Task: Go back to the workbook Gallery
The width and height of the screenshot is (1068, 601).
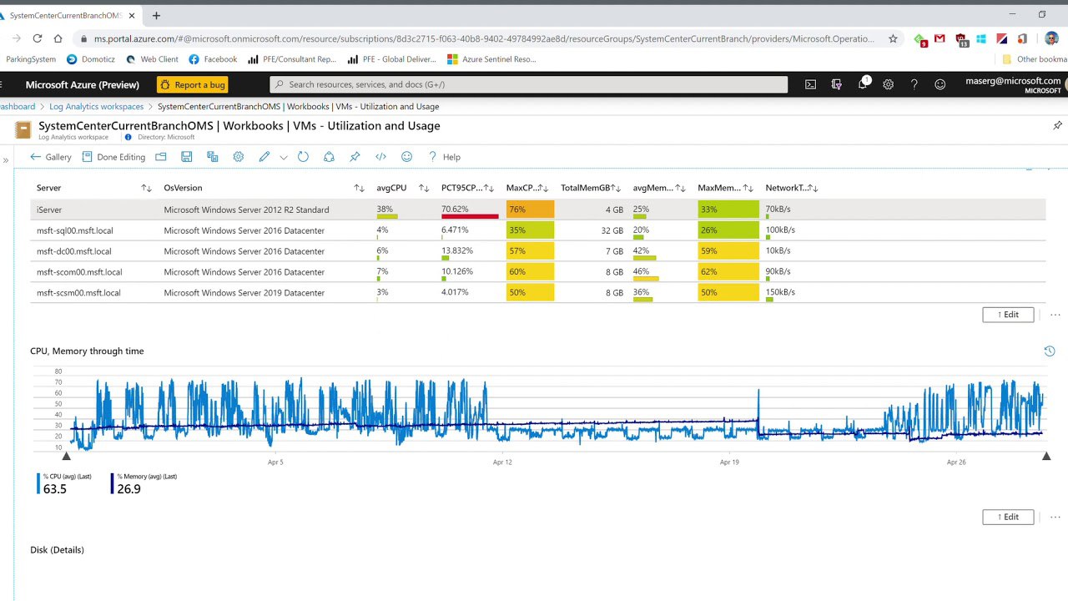Action: pyautogui.click(x=51, y=157)
